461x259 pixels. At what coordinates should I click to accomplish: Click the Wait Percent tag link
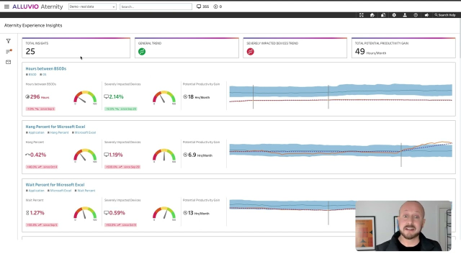click(x=85, y=191)
